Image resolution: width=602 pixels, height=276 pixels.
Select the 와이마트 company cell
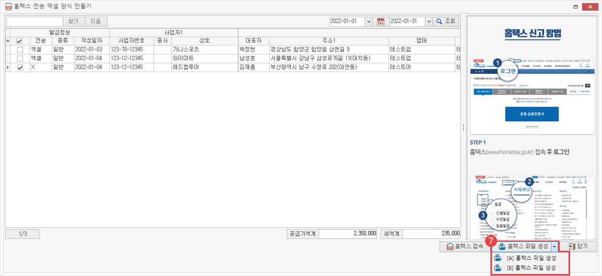205,58
